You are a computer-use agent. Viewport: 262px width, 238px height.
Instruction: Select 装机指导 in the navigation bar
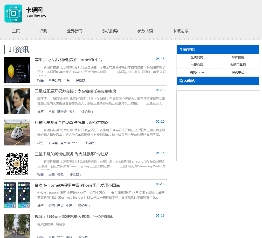coord(110,31)
